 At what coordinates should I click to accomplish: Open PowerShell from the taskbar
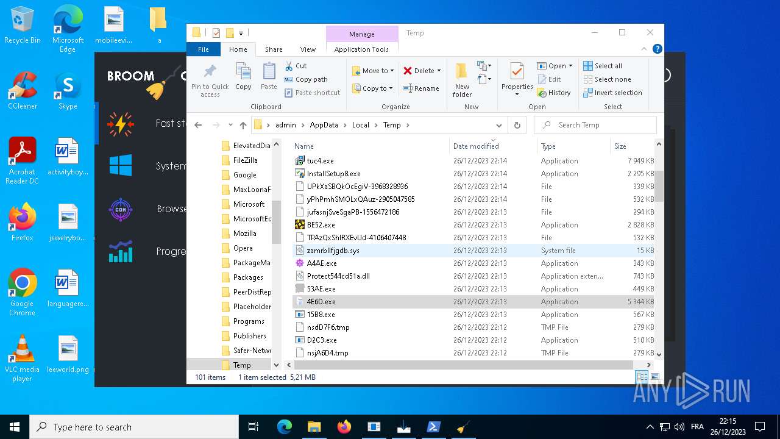pyautogui.click(x=433, y=427)
